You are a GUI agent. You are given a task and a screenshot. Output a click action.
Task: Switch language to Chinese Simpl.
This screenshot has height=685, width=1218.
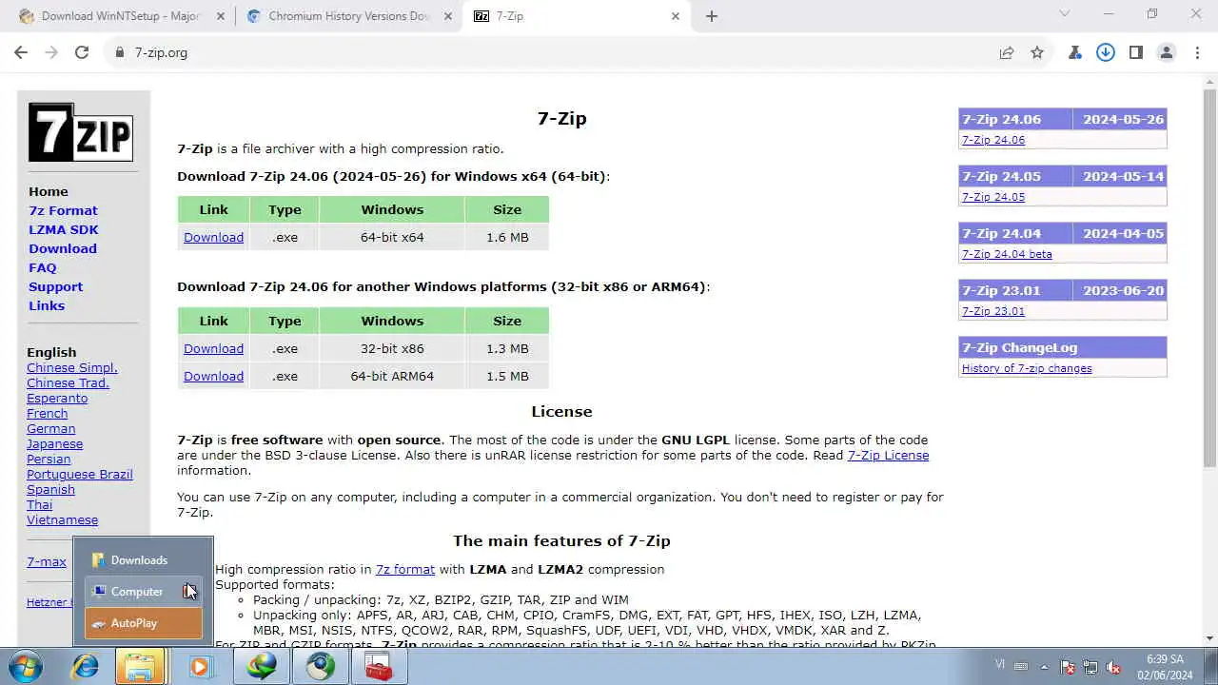point(72,367)
